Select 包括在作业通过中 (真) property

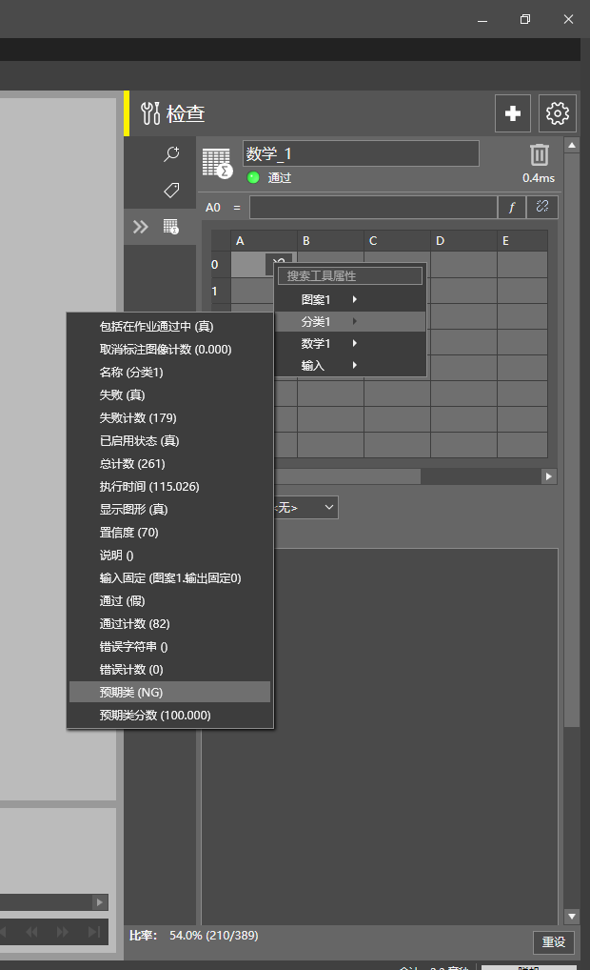170,327
